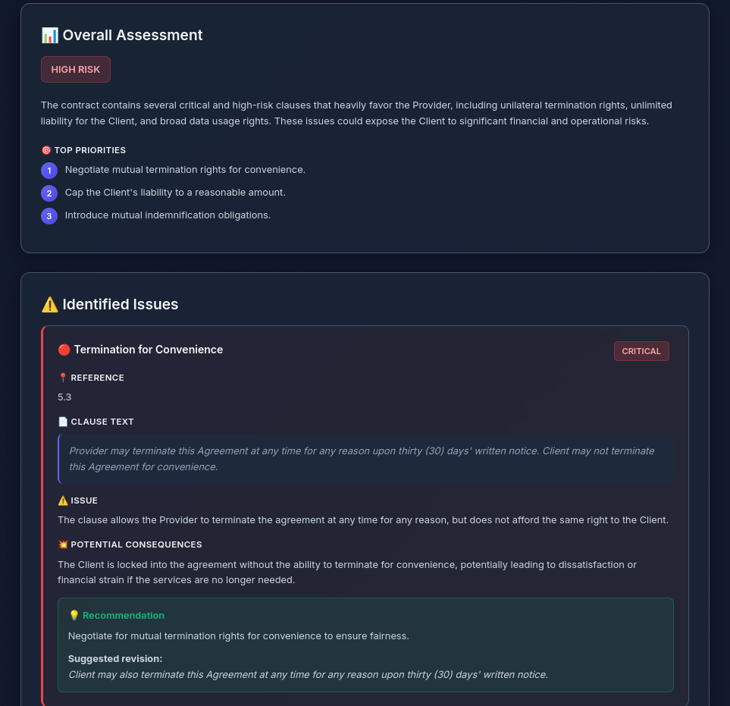The height and width of the screenshot is (706, 730).
Task: Click the document icon beside CLAUSE TEXT
Action: tap(63, 422)
